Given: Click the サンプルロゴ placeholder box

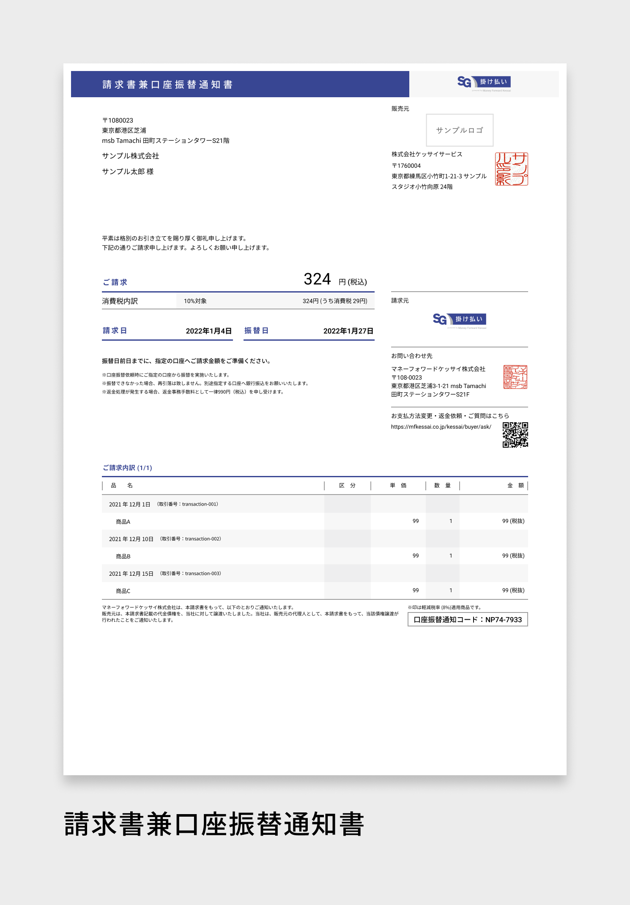Looking at the screenshot, I should click(x=460, y=130).
